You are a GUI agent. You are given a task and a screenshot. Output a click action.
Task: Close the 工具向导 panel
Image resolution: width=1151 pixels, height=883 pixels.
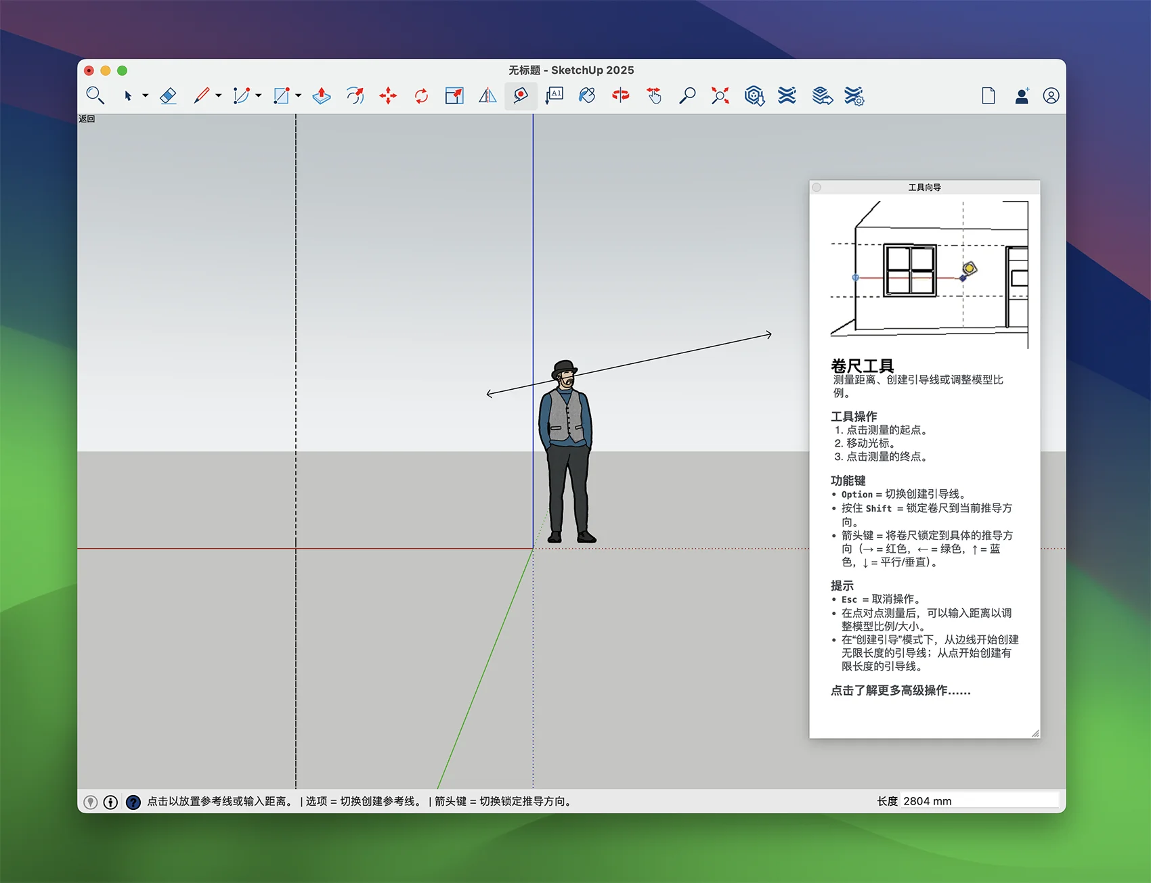click(817, 187)
